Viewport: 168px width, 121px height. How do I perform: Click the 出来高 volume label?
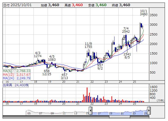(x=7, y=85)
